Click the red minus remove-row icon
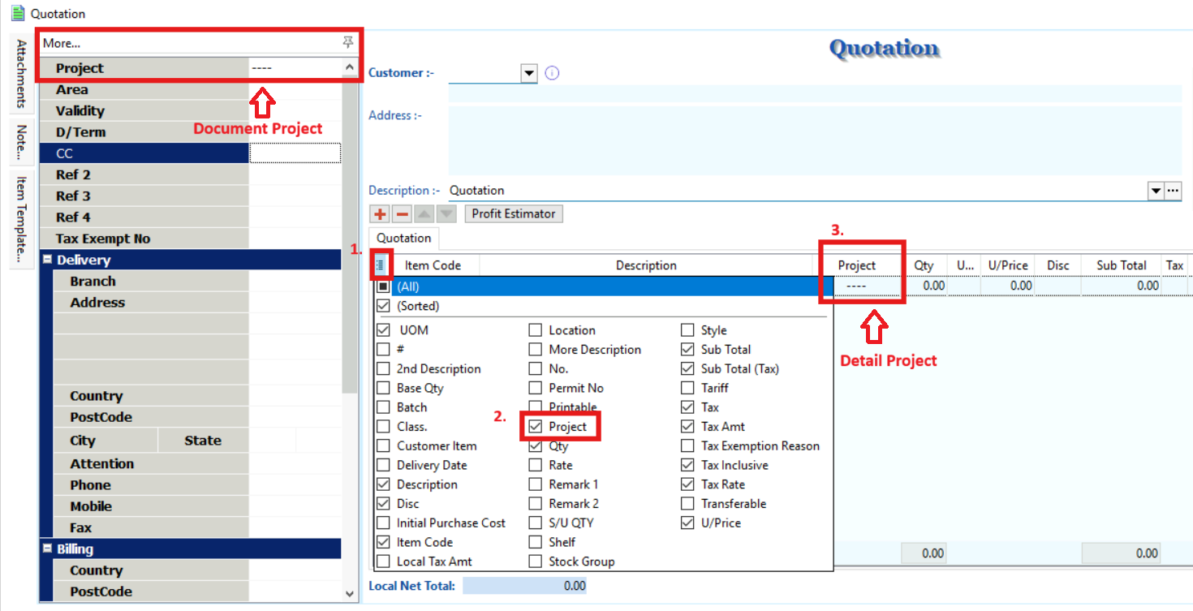Image resolution: width=1193 pixels, height=611 pixels. [x=402, y=214]
